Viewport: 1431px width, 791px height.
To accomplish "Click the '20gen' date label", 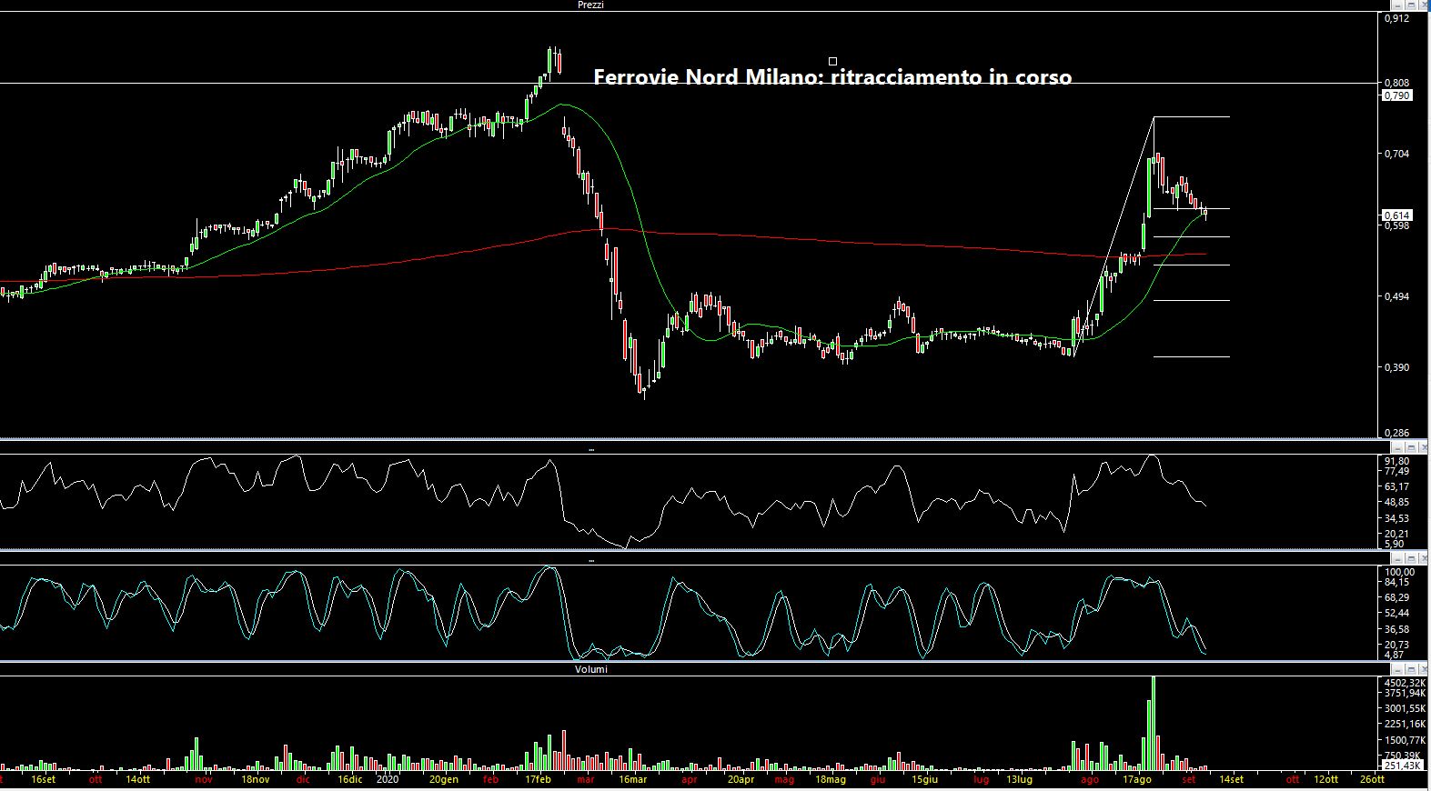I will pos(444,779).
